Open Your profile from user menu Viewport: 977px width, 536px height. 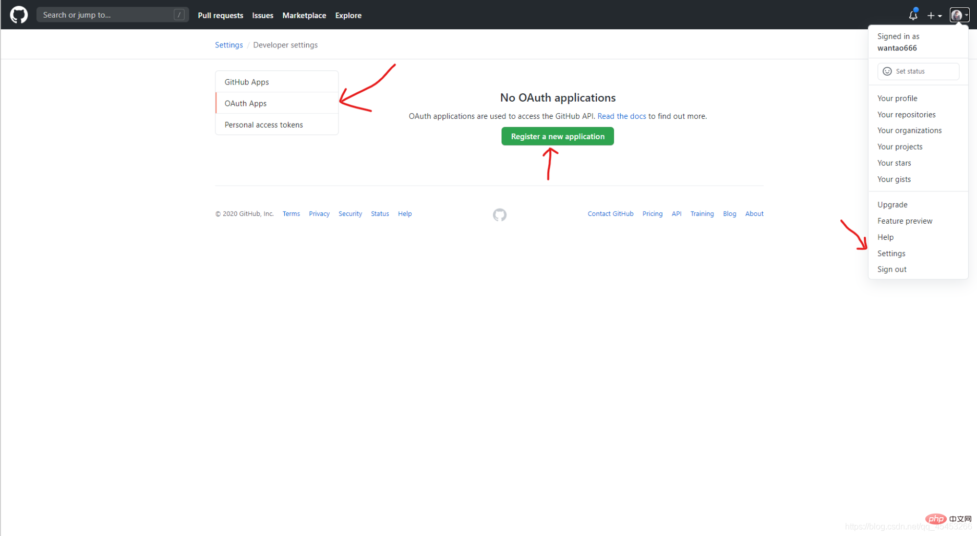(x=897, y=99)
